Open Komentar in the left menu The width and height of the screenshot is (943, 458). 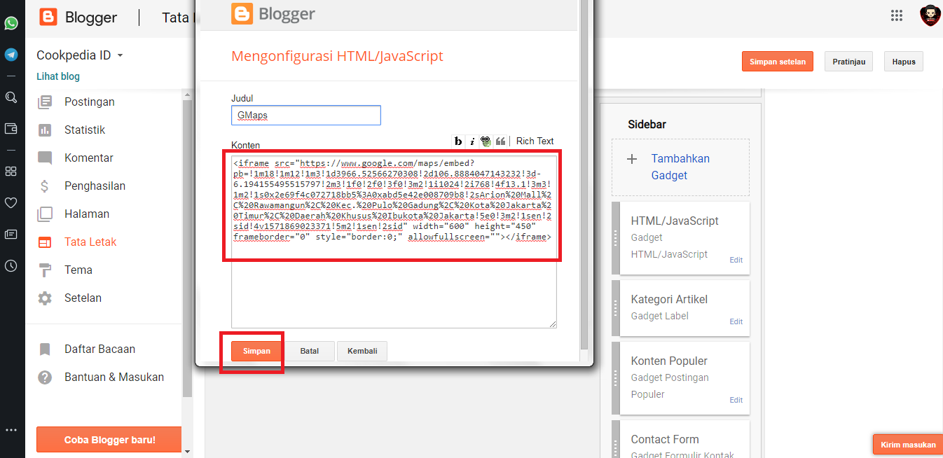88,158
